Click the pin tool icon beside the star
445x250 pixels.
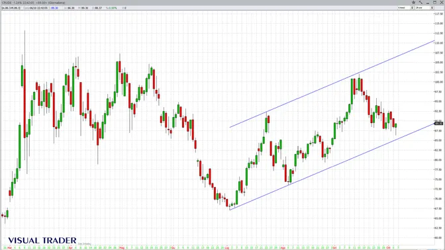coord(420,2)
